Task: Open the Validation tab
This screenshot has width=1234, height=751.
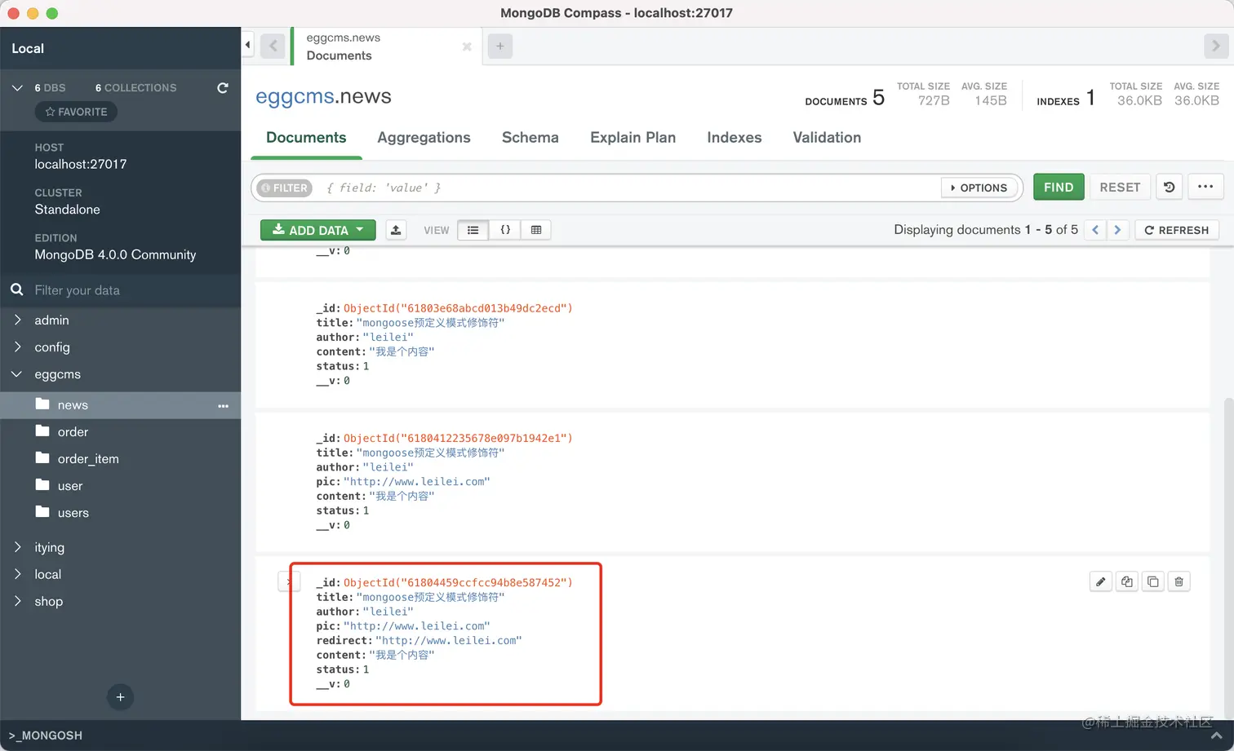Action: [827, 138]
